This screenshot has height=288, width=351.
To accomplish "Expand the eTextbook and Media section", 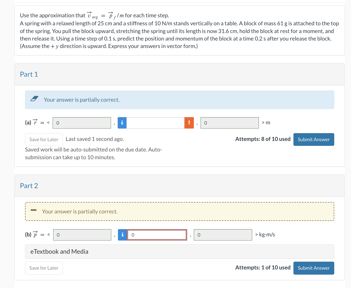I will [x=59, y=251].
